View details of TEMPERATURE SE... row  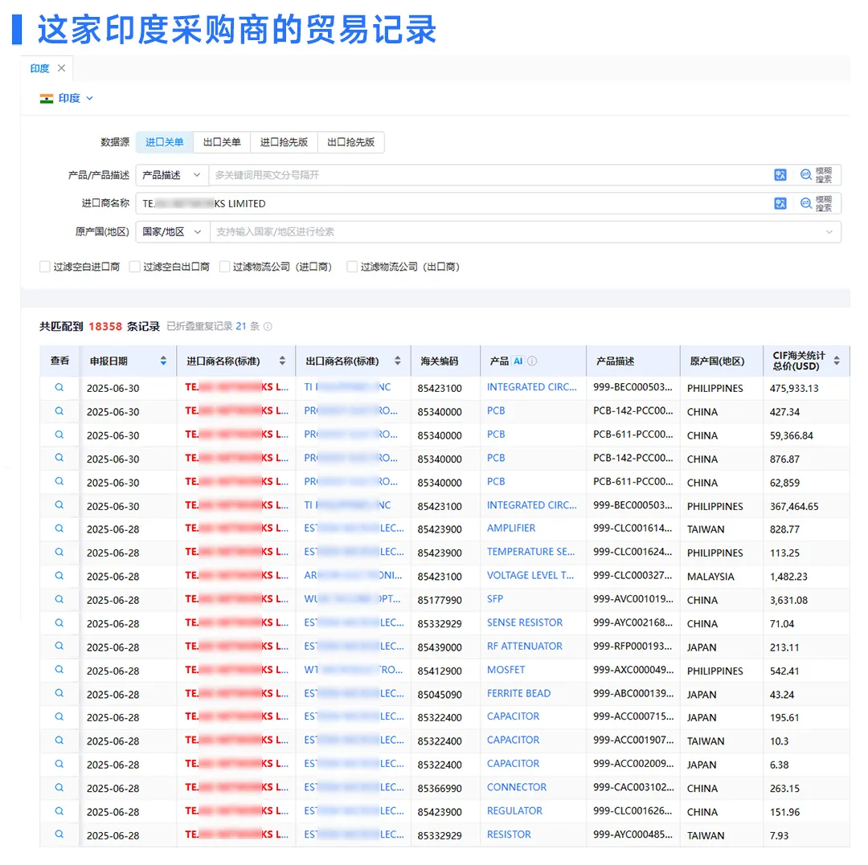tap(59, 552)
